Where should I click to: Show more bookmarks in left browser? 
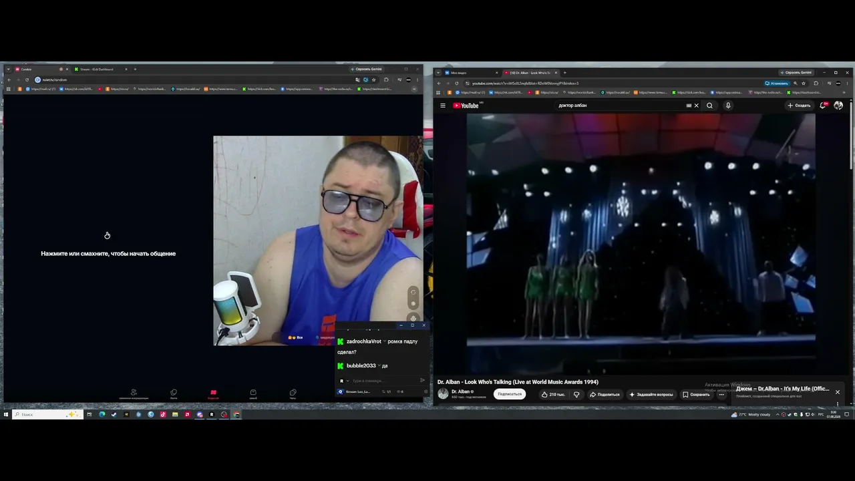(414, 89)
